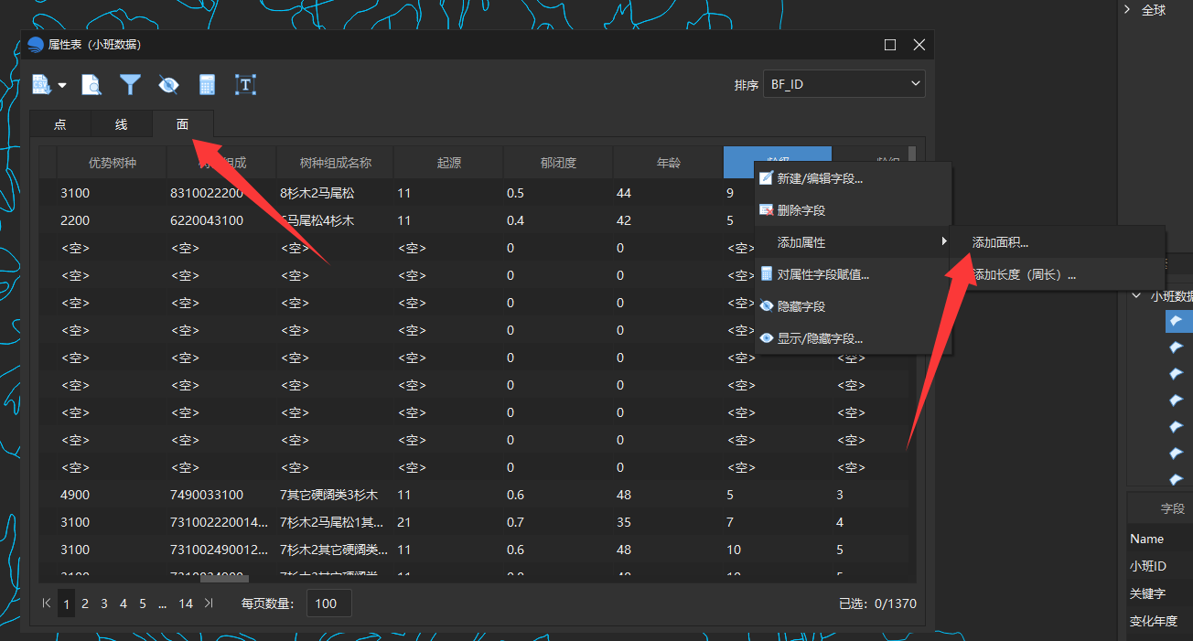Click the document search icon
1193x641 pixels.
point(91,85)
